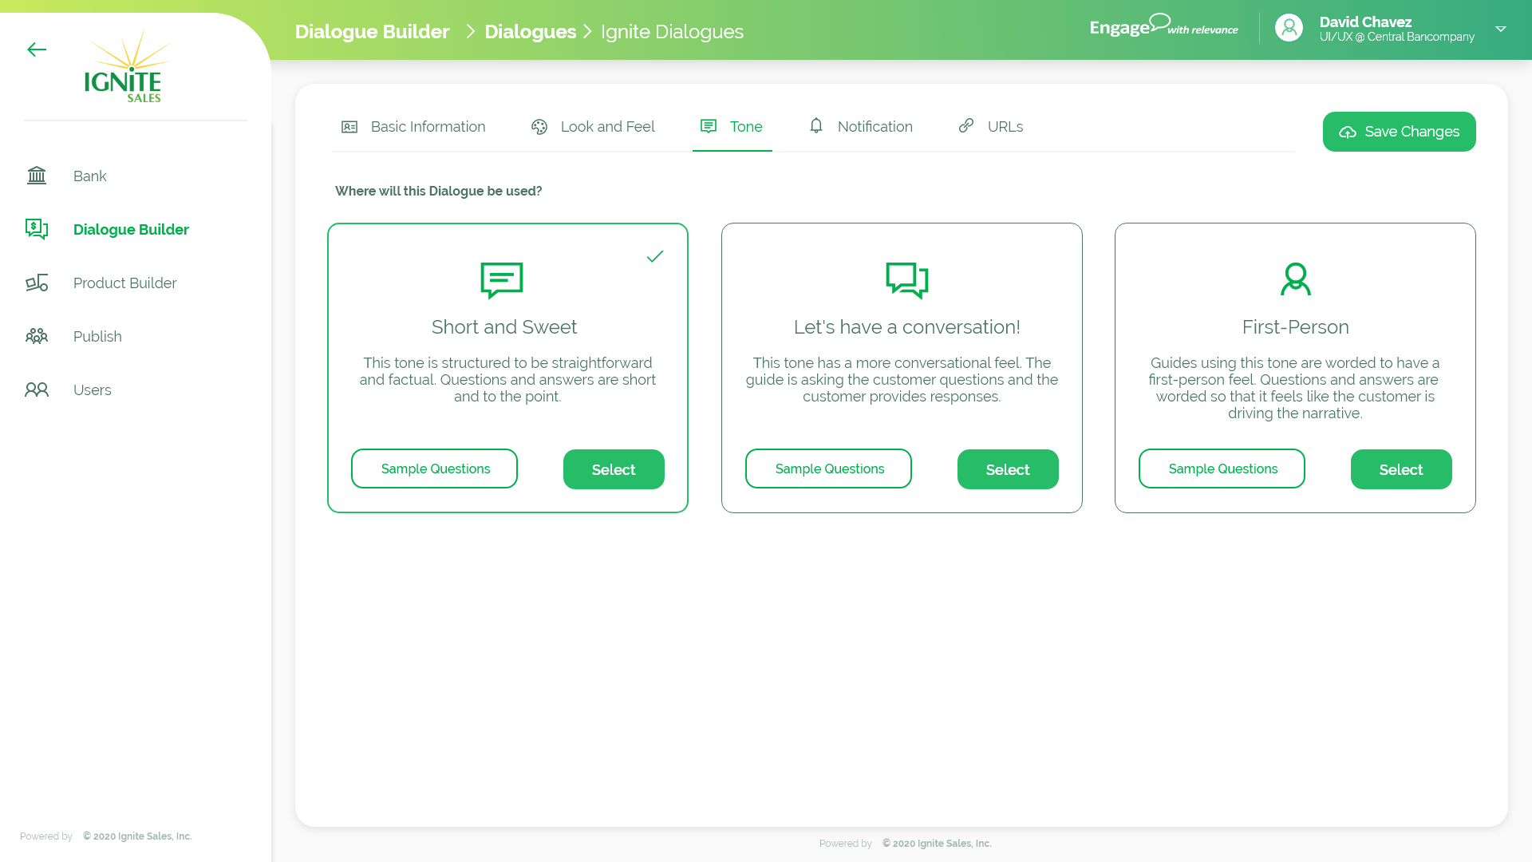View Sample Questions for Short and Sweet
Viewport: 1532px width, 862px height.
[434, 469]
